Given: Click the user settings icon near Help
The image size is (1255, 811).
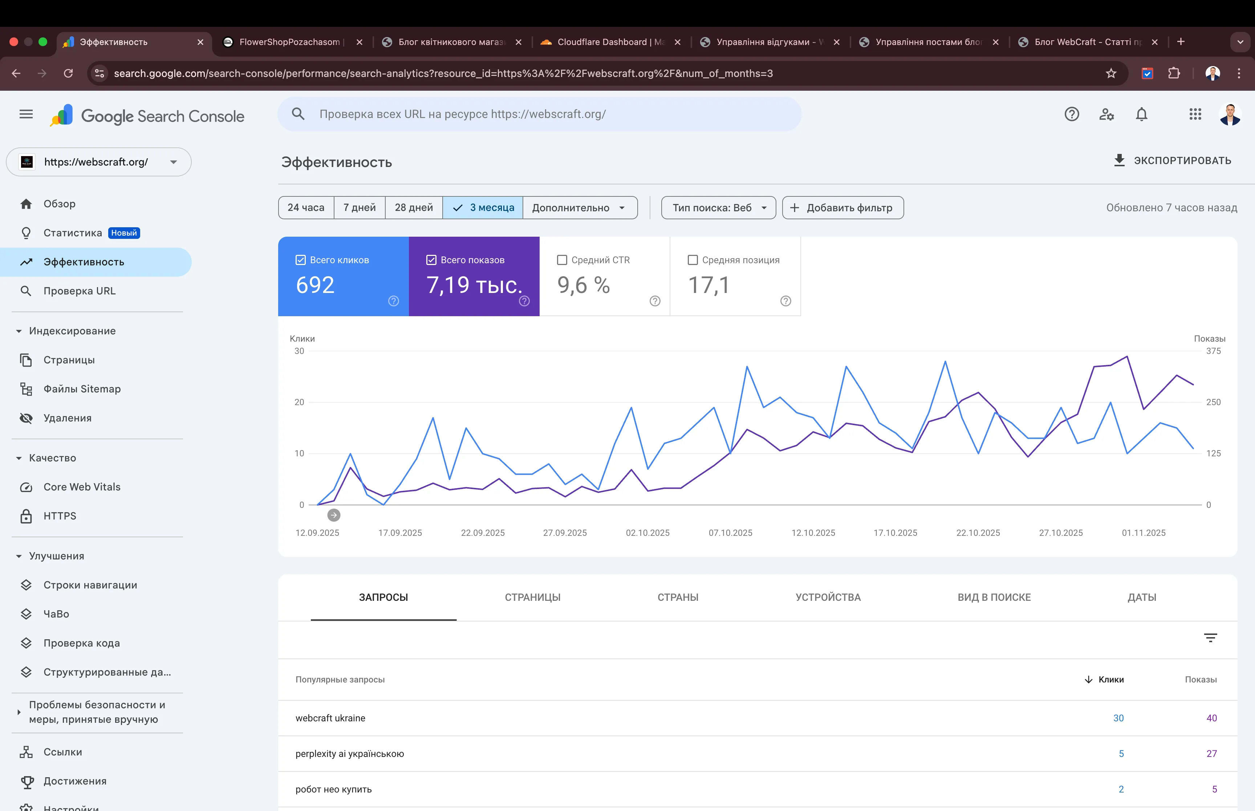Looking at the screenshot, I should point(1106,114).
